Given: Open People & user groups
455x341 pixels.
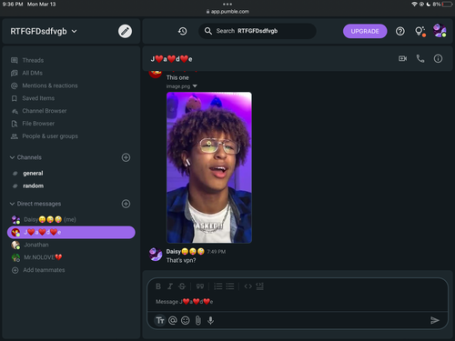Looking at the screenshot, I should pyautogui.click(x=50, y=136).
